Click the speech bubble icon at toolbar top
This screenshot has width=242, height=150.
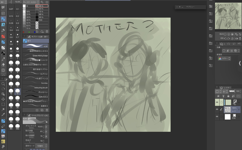pyautogui.click(x=3, y=7)
